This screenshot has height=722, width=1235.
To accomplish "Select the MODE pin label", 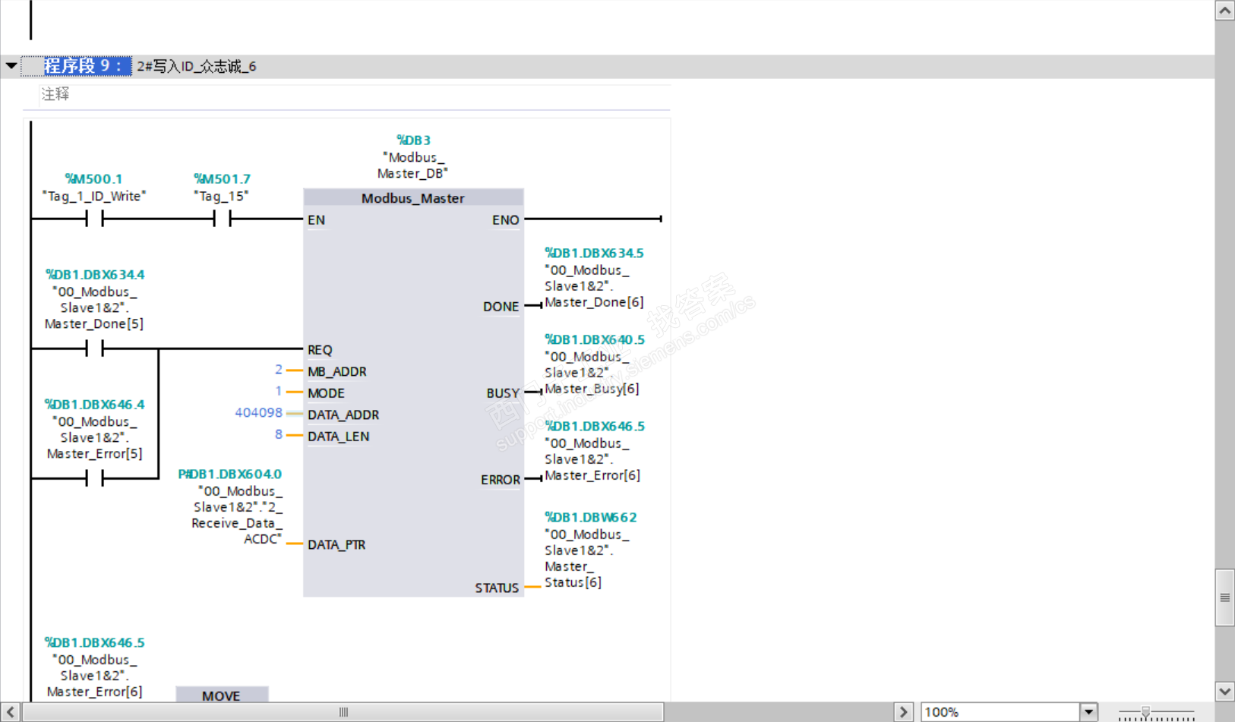I will click(x=327, y=393).
